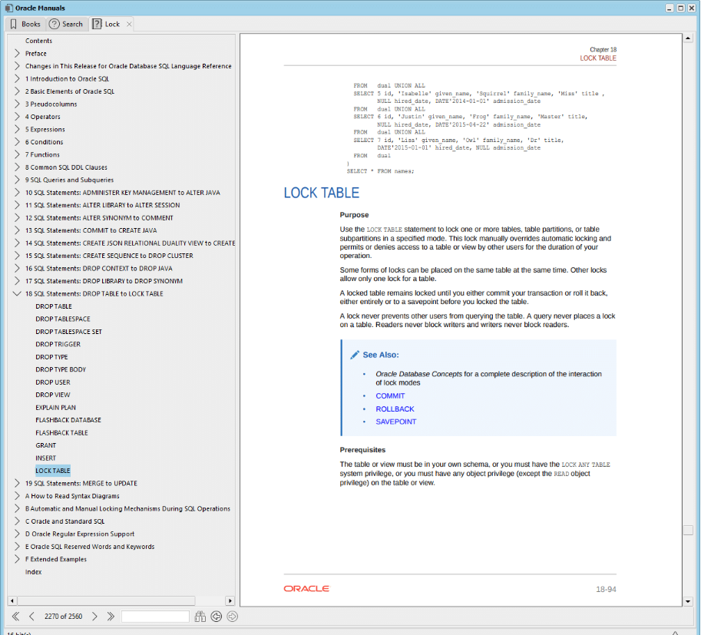The width and height of the screenshot is (701, 635).
Task: Switch to the Search tab
Action: [66, 24]
